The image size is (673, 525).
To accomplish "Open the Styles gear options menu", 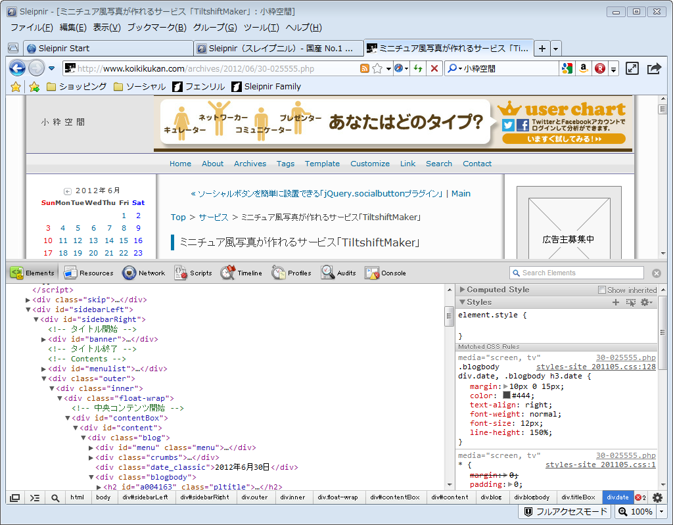I will point(646,302).
